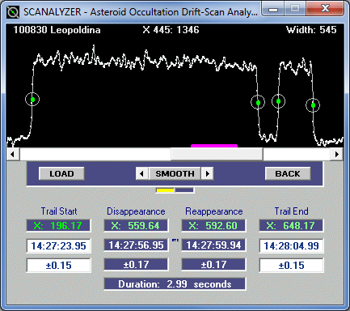Click the scrollbar's left arrow under the graph

click(x=12, y=155)
